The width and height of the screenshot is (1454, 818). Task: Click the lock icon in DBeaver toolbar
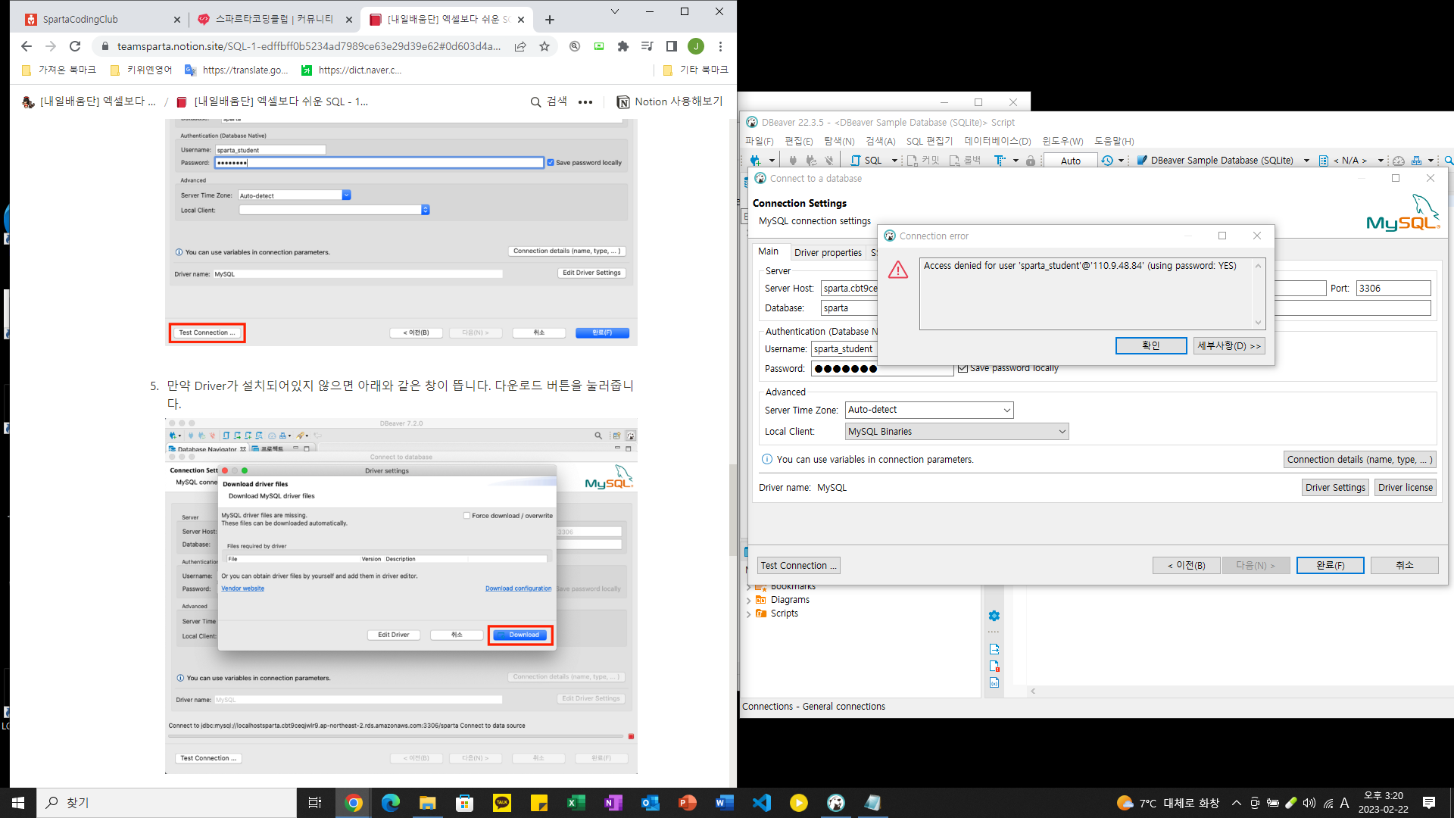1031,161
